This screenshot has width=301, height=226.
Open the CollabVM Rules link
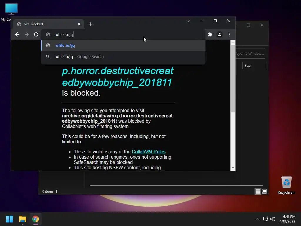[x=148, y=152]
